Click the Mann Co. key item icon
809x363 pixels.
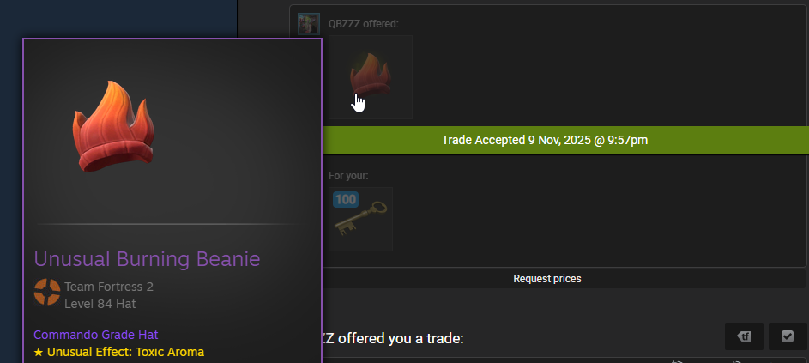tap(360, 219)
